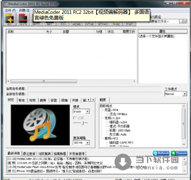The image size is (191, 180).
Task: Click the output path folder field
Action: (164, 21)
